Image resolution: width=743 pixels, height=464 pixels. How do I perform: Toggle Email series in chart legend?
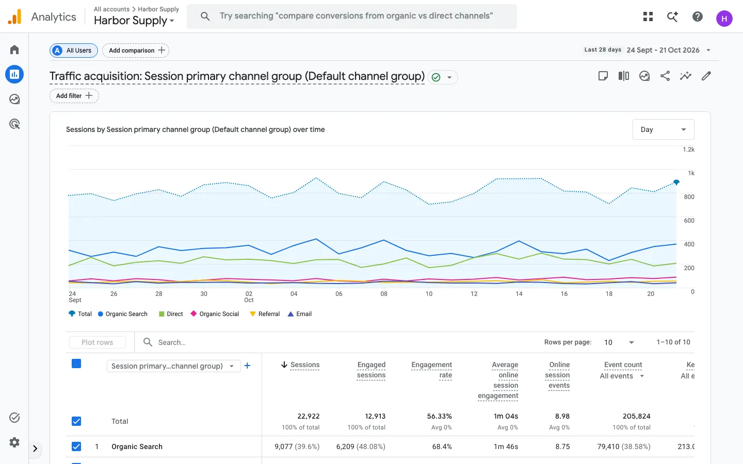click(x=300, y=314)
